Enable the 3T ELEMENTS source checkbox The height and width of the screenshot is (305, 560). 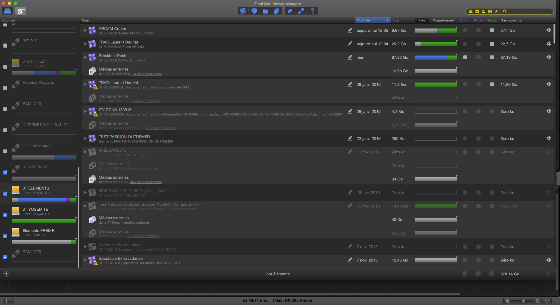point(5,194)
